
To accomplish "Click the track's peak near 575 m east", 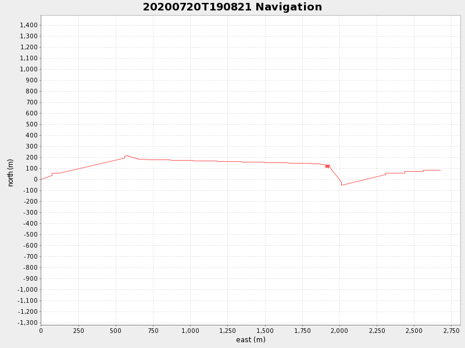I will 126,155.
